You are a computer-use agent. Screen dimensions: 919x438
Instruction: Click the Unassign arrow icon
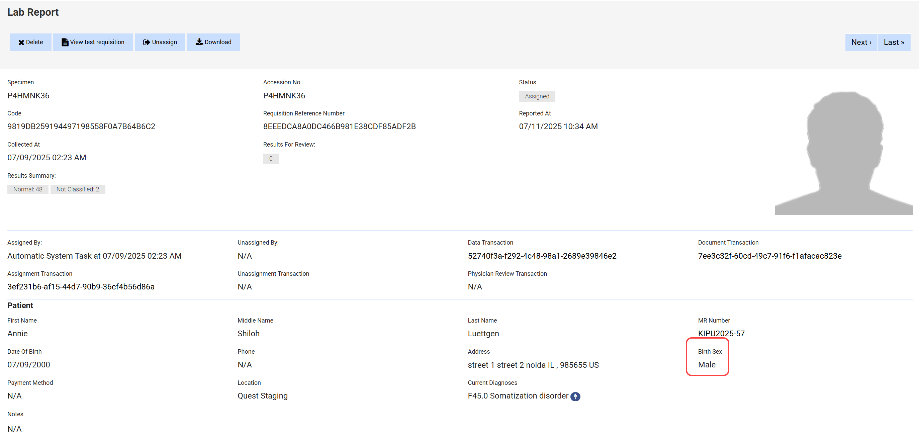click(x=146, y=42)
